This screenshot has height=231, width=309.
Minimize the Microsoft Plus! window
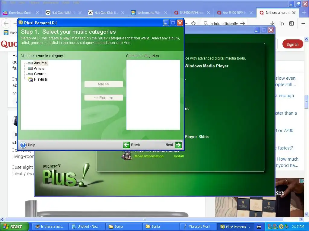[x=256, y=30]
